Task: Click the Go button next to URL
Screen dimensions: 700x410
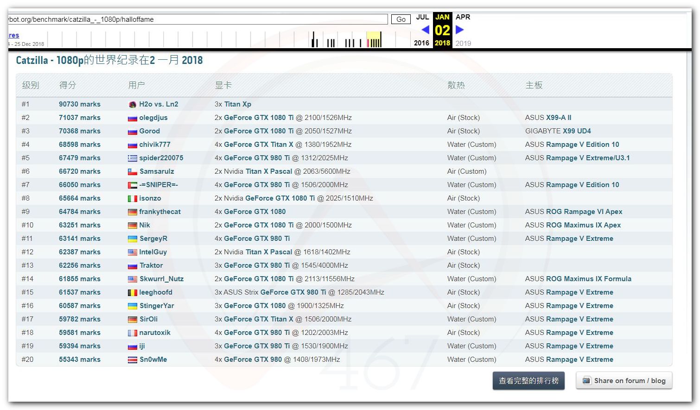Action: 401,19
